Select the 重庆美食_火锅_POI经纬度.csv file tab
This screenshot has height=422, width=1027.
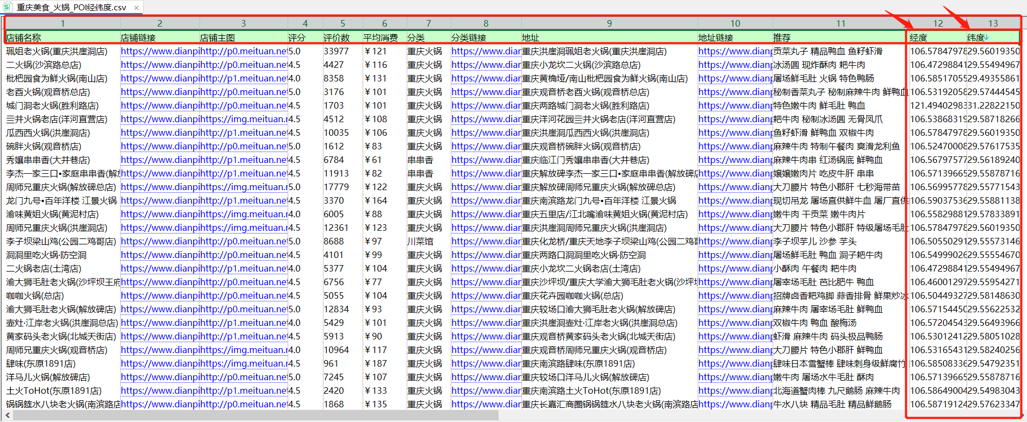(x=71, y=8)
